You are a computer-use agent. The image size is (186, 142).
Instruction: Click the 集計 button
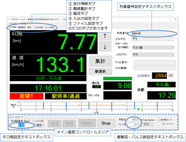[100, 61]
